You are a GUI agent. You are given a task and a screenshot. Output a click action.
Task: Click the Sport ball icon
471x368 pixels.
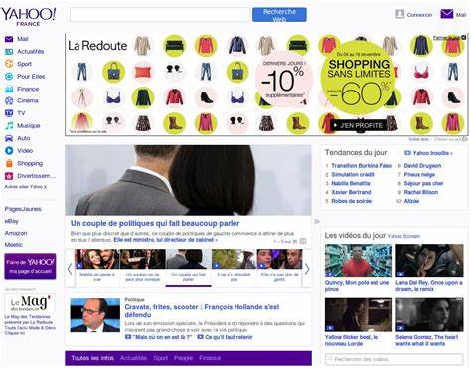click(9, 64)
